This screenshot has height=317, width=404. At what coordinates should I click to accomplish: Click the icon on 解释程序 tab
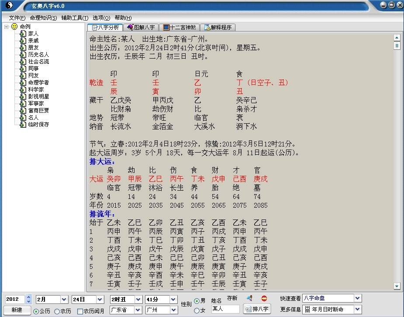click(x=207, y=28)
